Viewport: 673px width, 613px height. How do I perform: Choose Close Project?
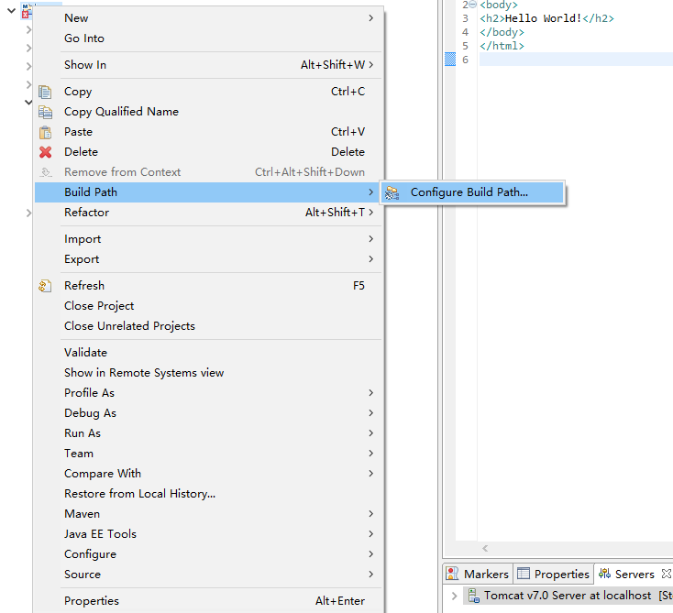208,306
